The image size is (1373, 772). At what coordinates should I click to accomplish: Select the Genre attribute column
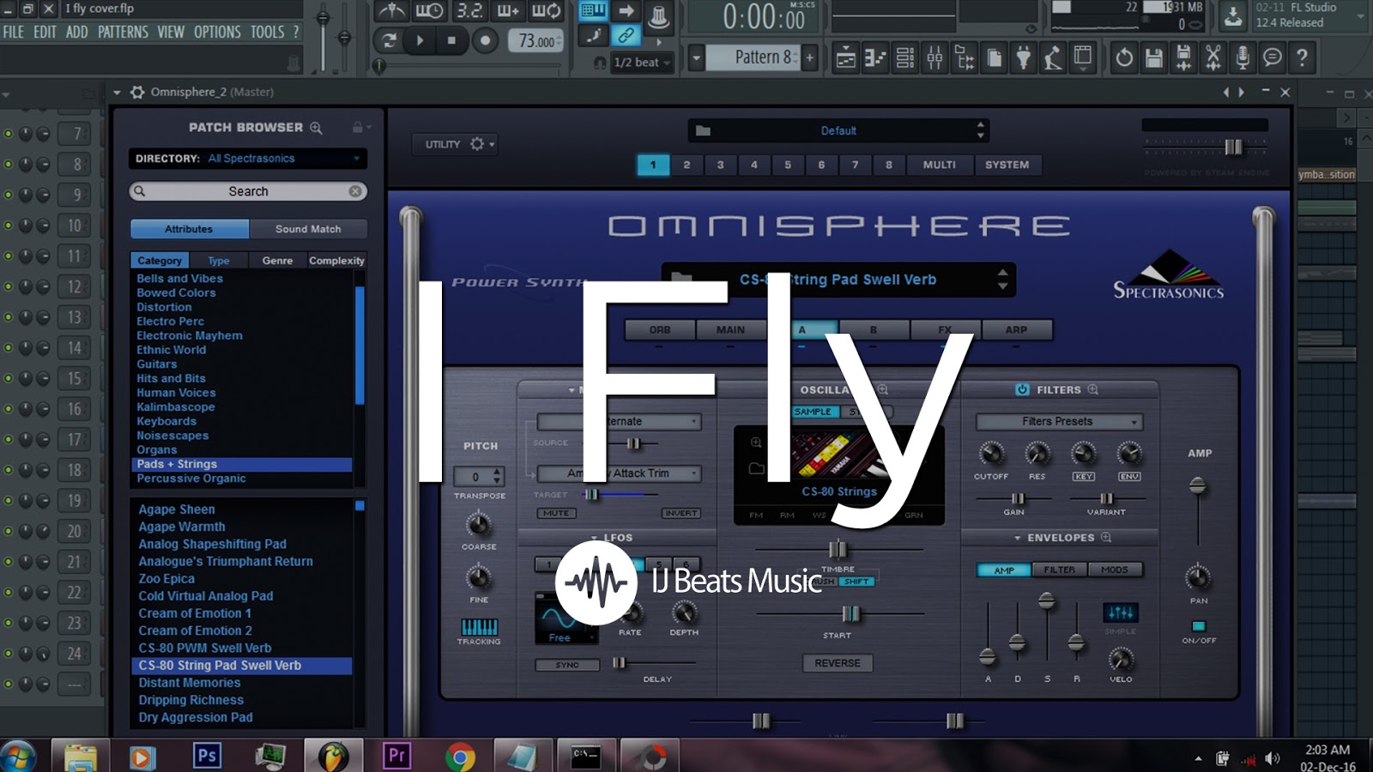point(277,261)
